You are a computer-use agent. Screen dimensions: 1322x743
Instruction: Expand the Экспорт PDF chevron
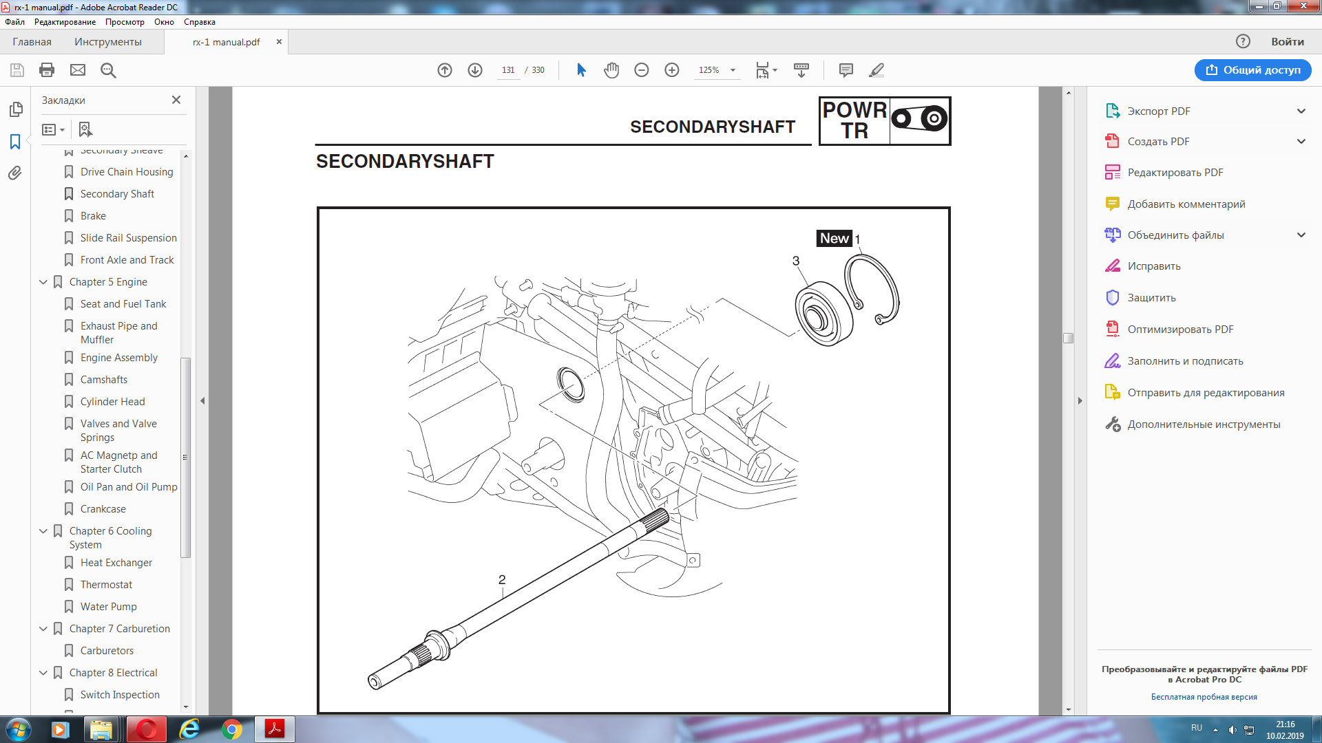[1301, 111]
